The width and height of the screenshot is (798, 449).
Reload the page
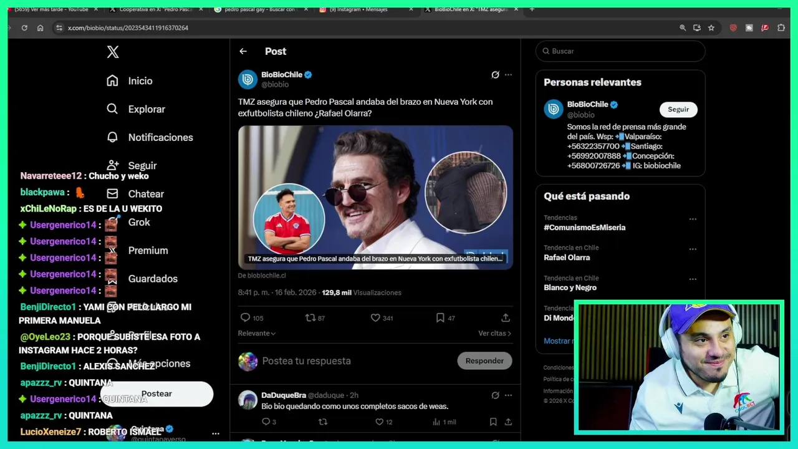[24, 27]
